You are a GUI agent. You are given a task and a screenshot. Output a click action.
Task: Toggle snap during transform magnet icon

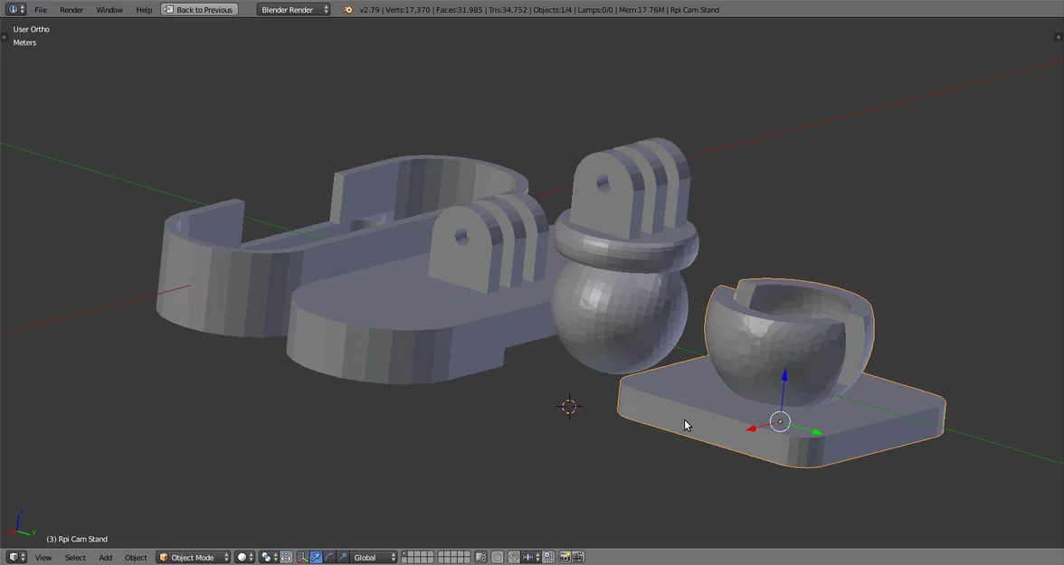[514, 558]
